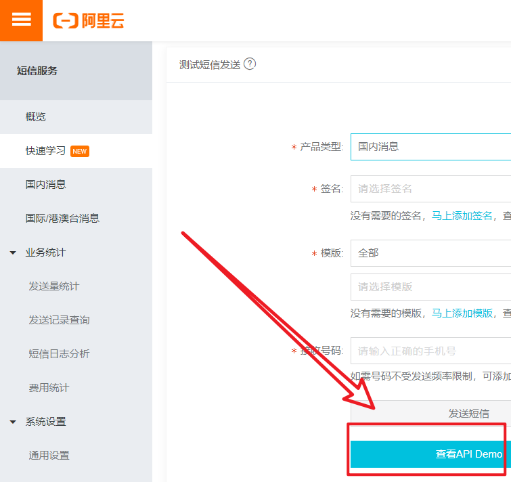511x482 pixels.
Task: Open the 签名 selection dropdown
Action: (x=430, y=189)
